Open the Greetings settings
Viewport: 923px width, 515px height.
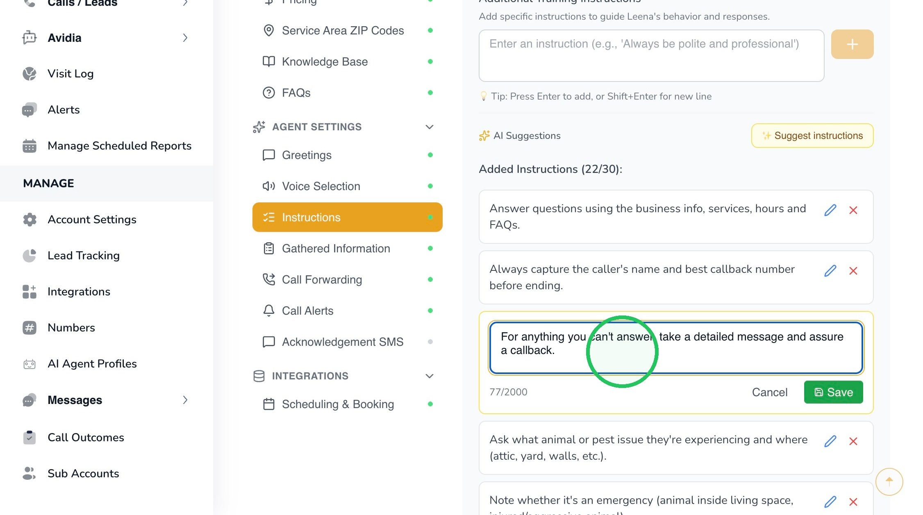click(x=348, y=155)
